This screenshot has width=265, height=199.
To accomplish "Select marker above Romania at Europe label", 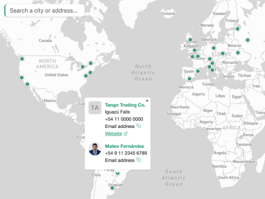I will point(222,54).
